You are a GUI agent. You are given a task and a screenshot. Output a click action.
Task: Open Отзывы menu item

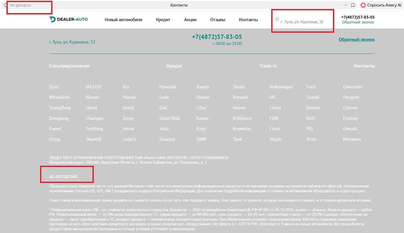pyautogui.click(x=218, y=20)
